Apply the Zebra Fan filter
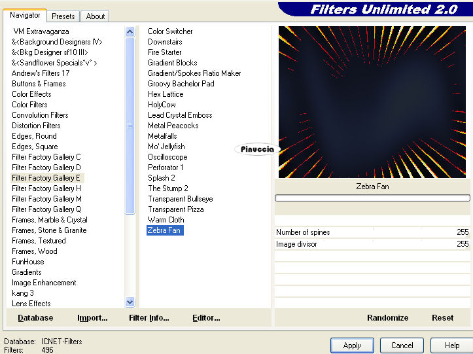This screenshot has width=473, height=354. click(x=352, y=345)
